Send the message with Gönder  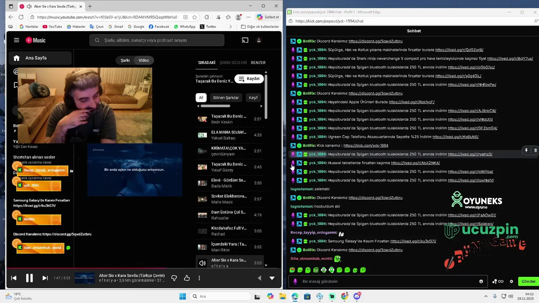click(528, 281)
